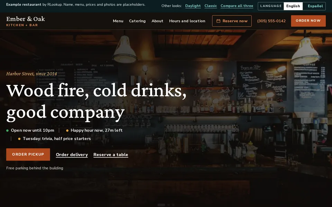Click the Ember & Oak logo
This screenshot has height=207, width=332.
click(x=25, y=21)
